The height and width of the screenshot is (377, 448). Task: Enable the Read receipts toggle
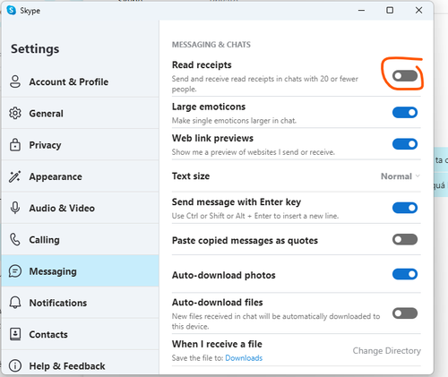[x=405, y=76]
